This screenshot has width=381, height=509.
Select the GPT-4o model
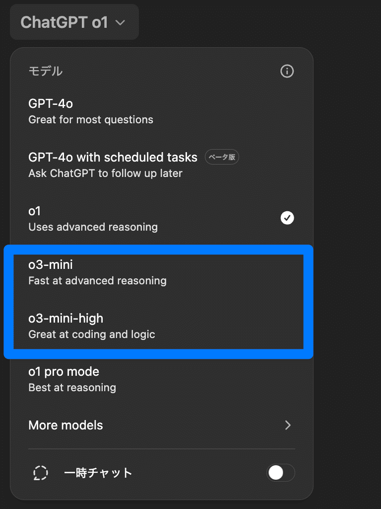[51, 104]
